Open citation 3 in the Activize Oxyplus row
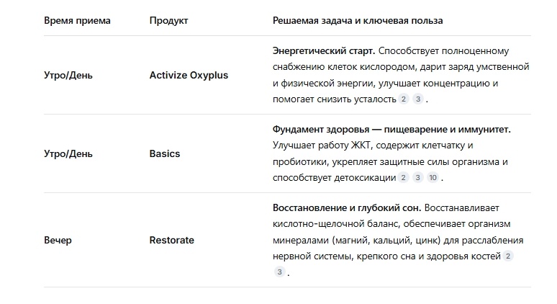This screenshot has width=557, height=304. 418,99
